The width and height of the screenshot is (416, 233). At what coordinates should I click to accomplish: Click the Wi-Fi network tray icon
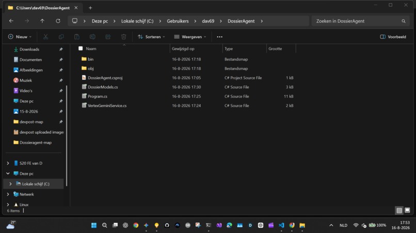356,225
